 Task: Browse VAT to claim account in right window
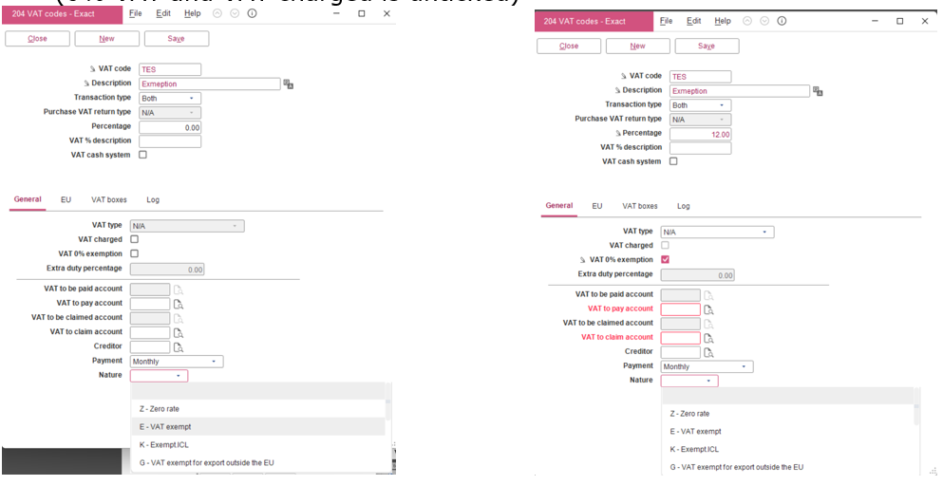click(708, 339)
